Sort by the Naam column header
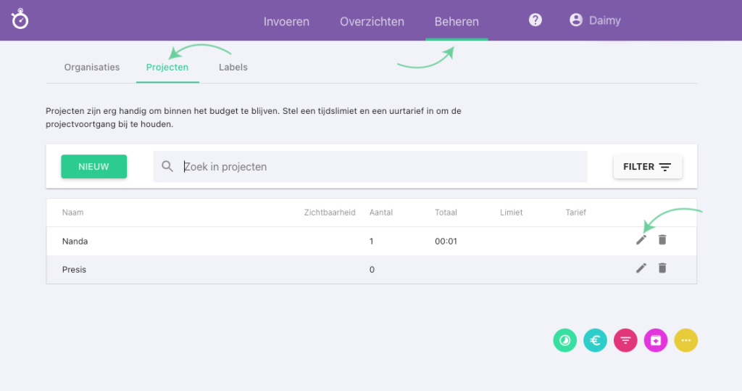This screenshot has height=391, width=742. pos(72,213)
